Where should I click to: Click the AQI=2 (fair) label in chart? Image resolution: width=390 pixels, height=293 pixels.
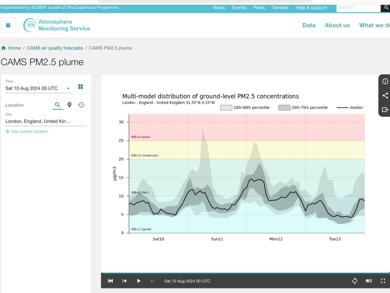[x=140, y=192]
